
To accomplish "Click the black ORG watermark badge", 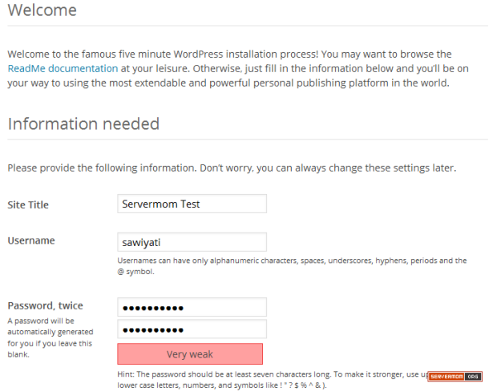I will (474, 376).
